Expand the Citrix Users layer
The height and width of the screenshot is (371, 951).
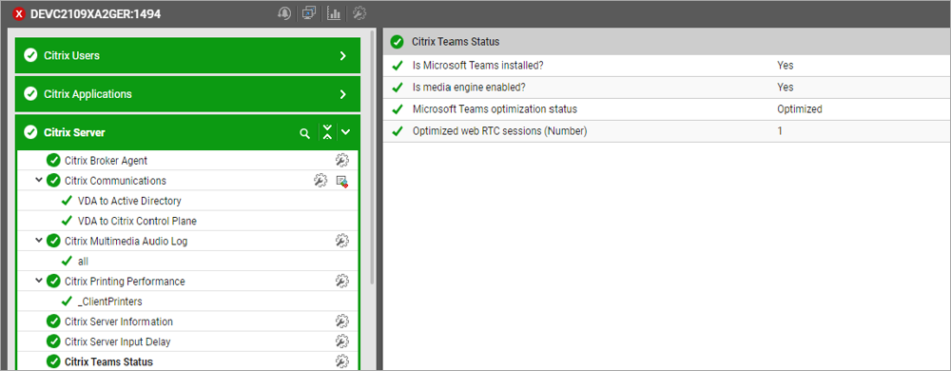(x=342, y=56)
